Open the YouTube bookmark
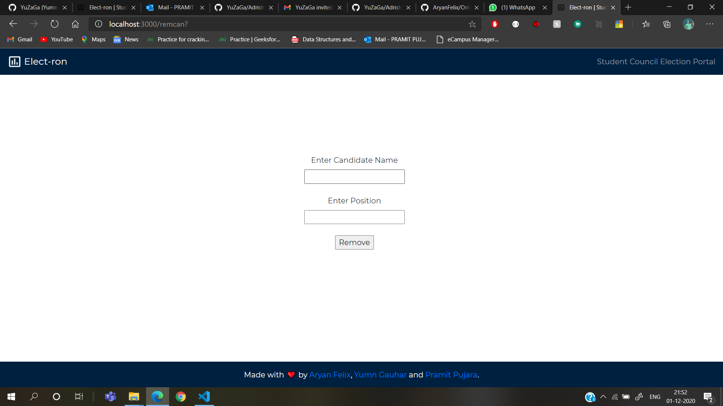Viewport: 723px width, 406px height. 57,39
